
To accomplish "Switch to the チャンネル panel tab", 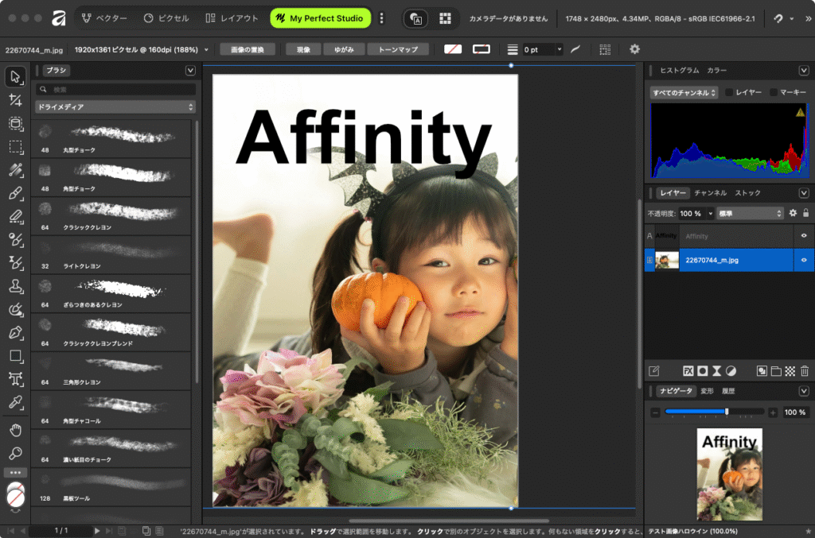I will click(710, 193).
